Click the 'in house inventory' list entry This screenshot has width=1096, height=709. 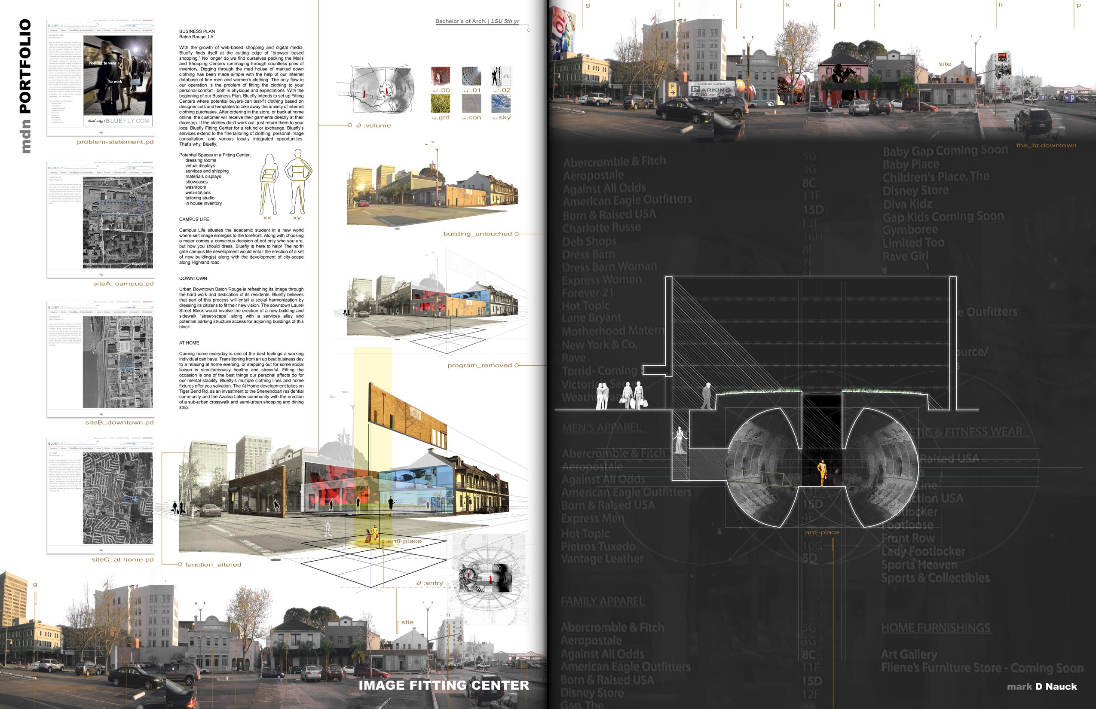[x=204, y=203]
